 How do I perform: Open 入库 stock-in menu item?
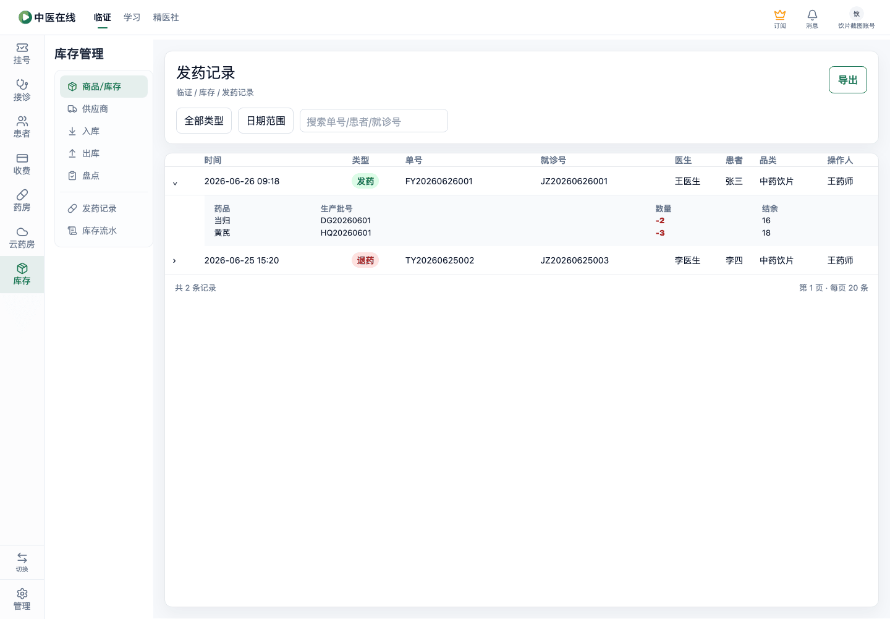(x=104, y=131)
